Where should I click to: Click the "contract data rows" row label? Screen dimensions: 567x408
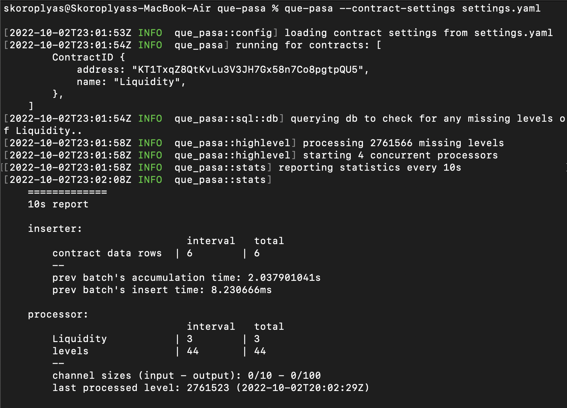pos(107,253)
